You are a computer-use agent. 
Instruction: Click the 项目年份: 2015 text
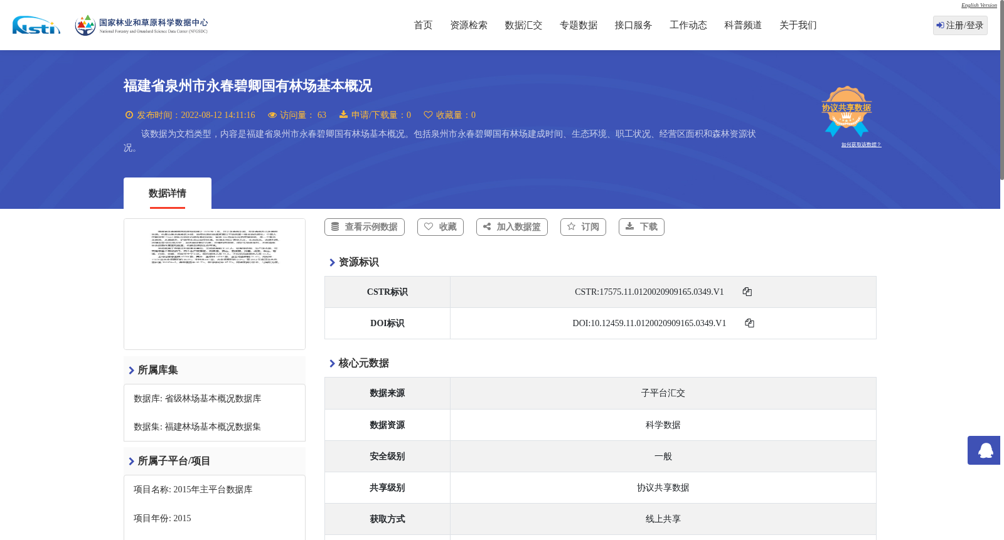coord(163,519)
